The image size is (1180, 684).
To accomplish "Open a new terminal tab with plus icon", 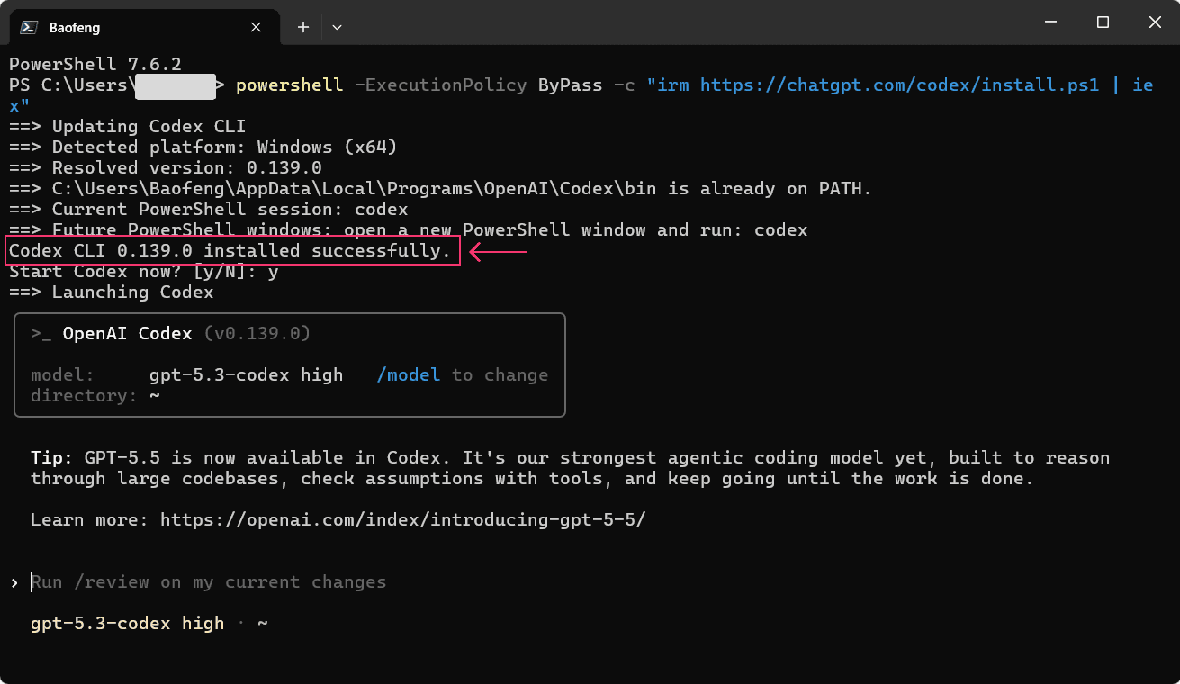I will tap(303, 27).
